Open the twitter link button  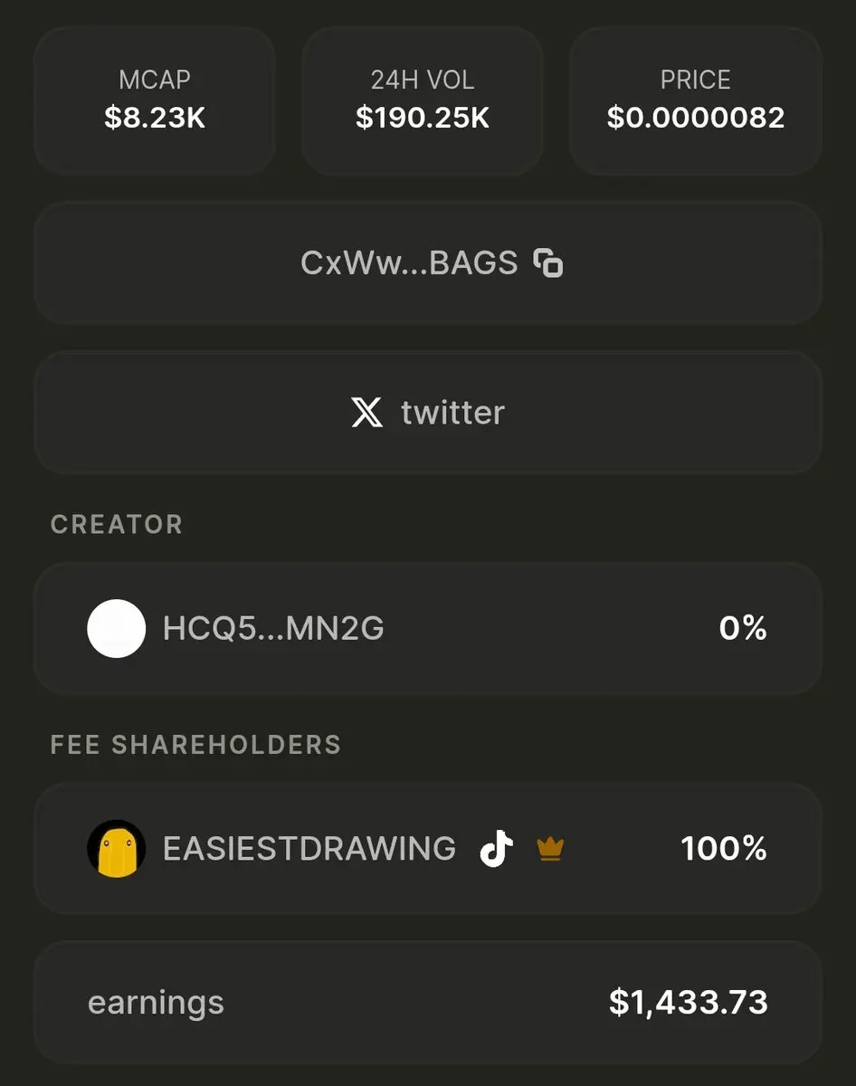coord(428,413)
